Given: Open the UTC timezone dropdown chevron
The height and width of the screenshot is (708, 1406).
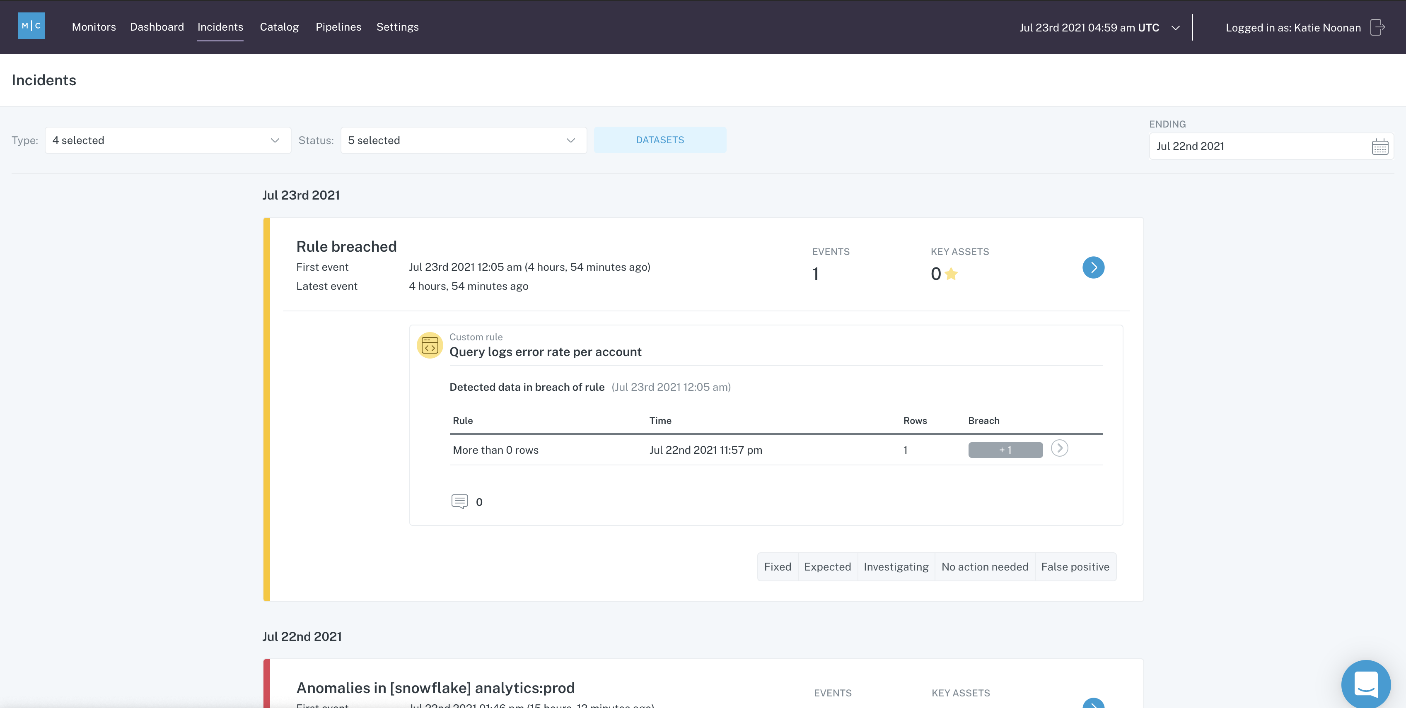Looking at the screenshot, I should pyautogui.click(x=1176, y=28).
